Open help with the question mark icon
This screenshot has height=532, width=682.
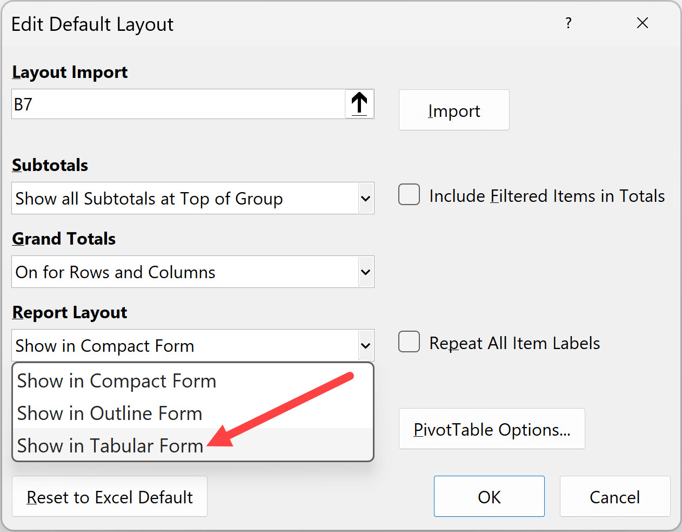[568, 23]
